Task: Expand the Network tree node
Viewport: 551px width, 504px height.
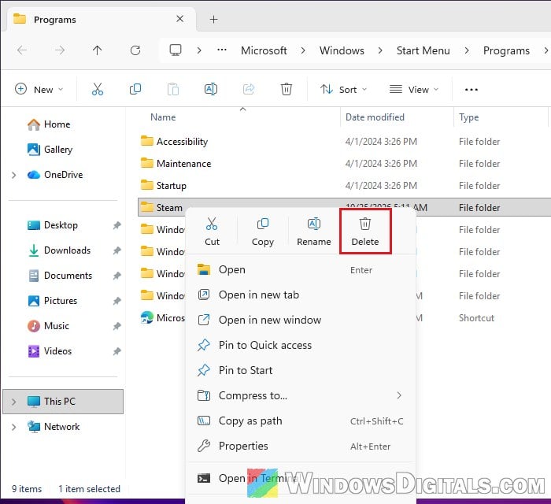Action: (13, 427)
